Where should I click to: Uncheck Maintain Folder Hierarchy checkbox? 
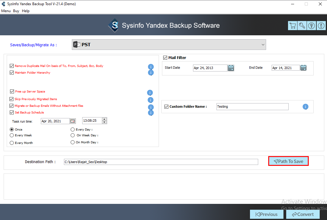(x=12, y=73)
